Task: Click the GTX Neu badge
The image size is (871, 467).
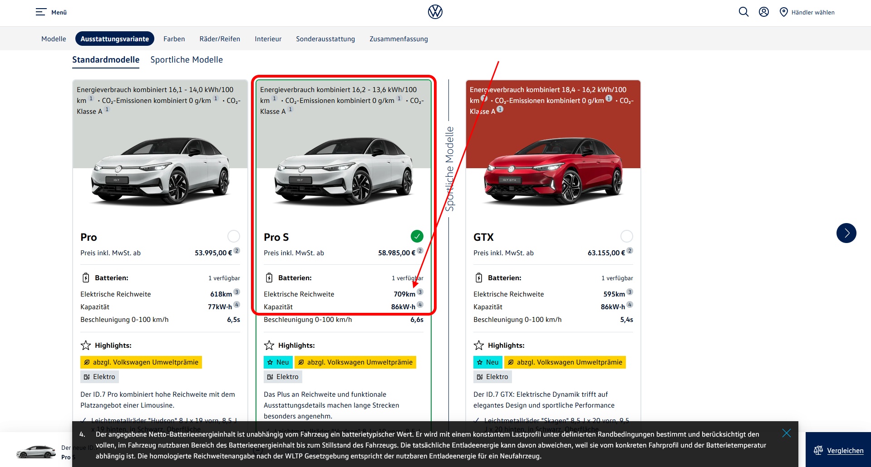Action: pos(488,362)
